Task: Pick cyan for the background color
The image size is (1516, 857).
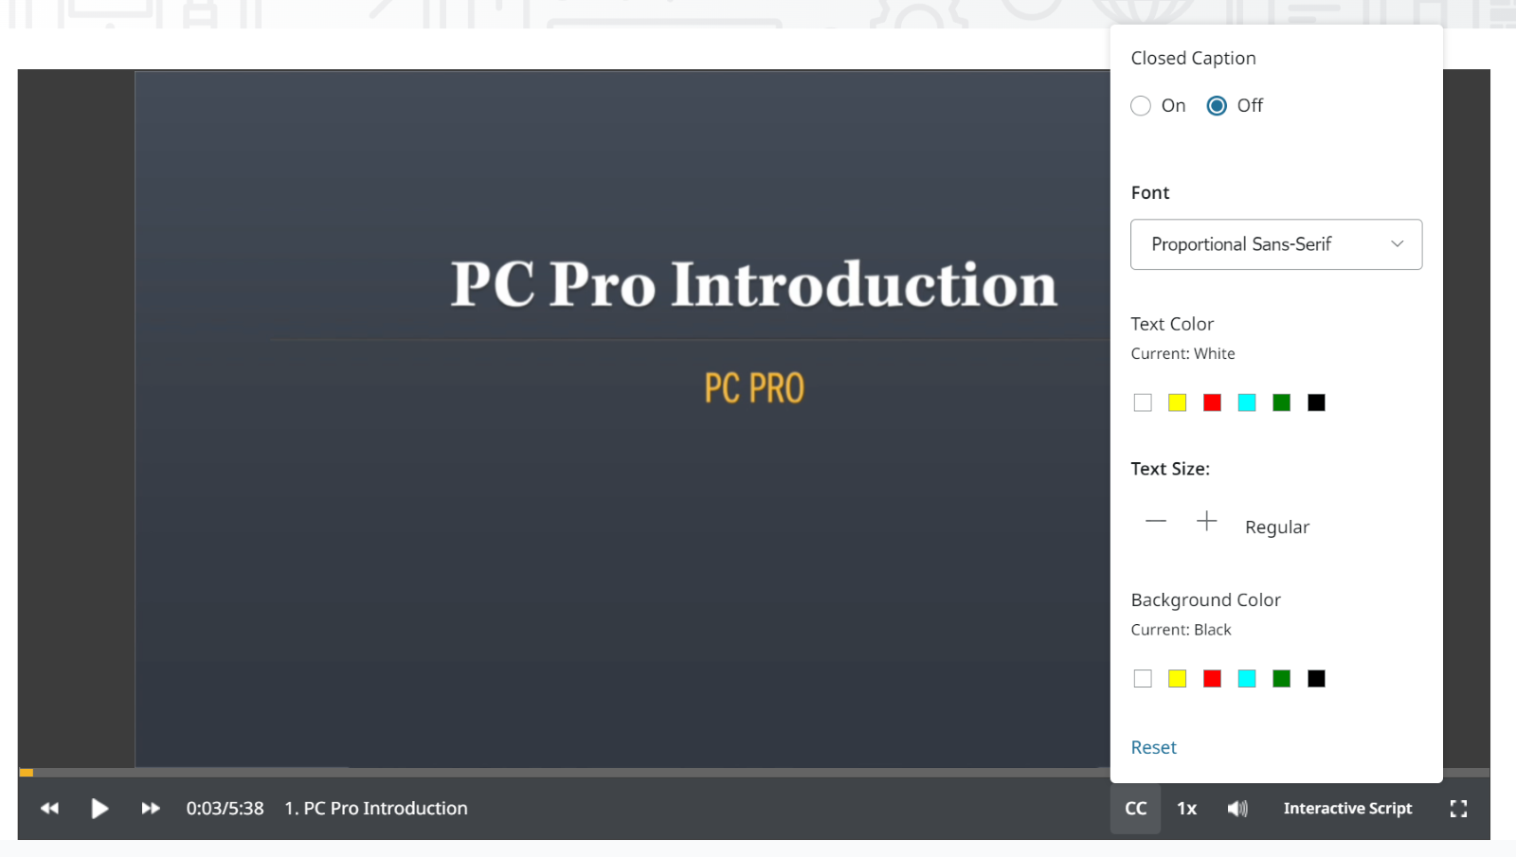Action: coord(1247,679)
